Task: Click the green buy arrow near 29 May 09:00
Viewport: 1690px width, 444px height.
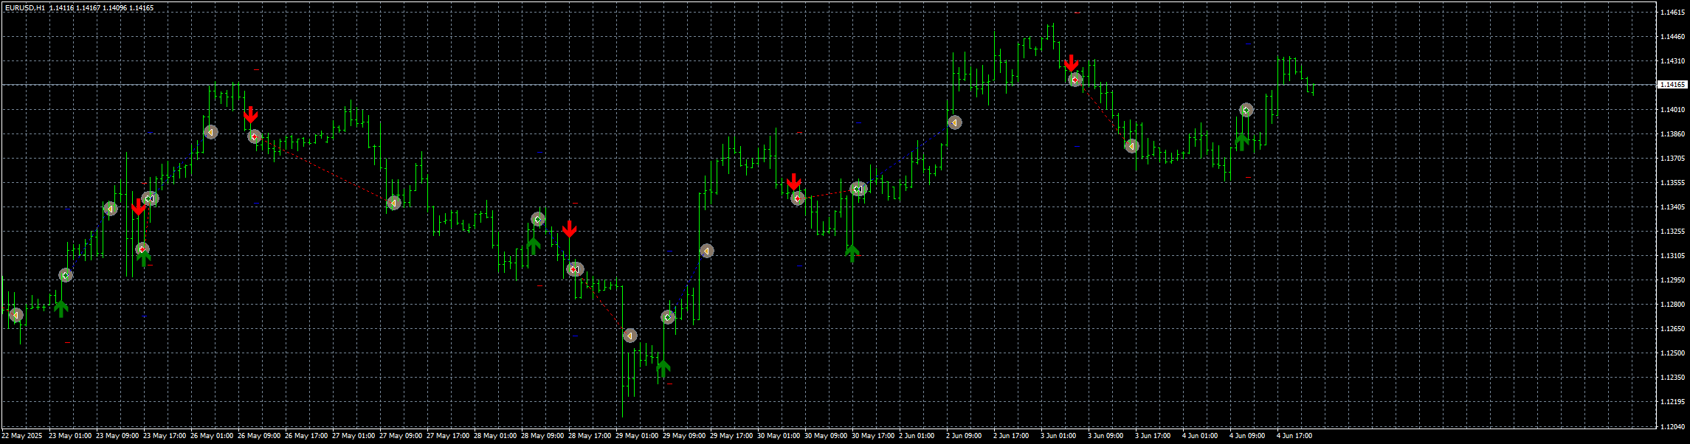Action: [x=663, y=368]
